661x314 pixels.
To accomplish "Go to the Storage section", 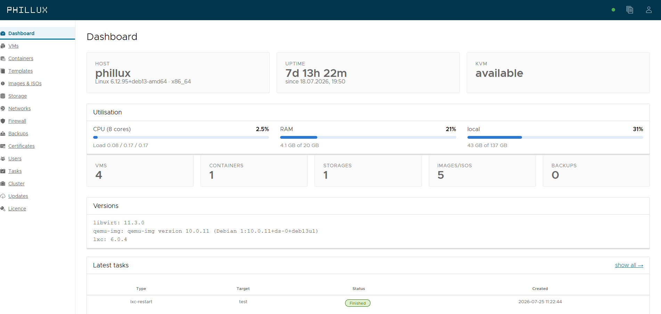I will (17, 96).
